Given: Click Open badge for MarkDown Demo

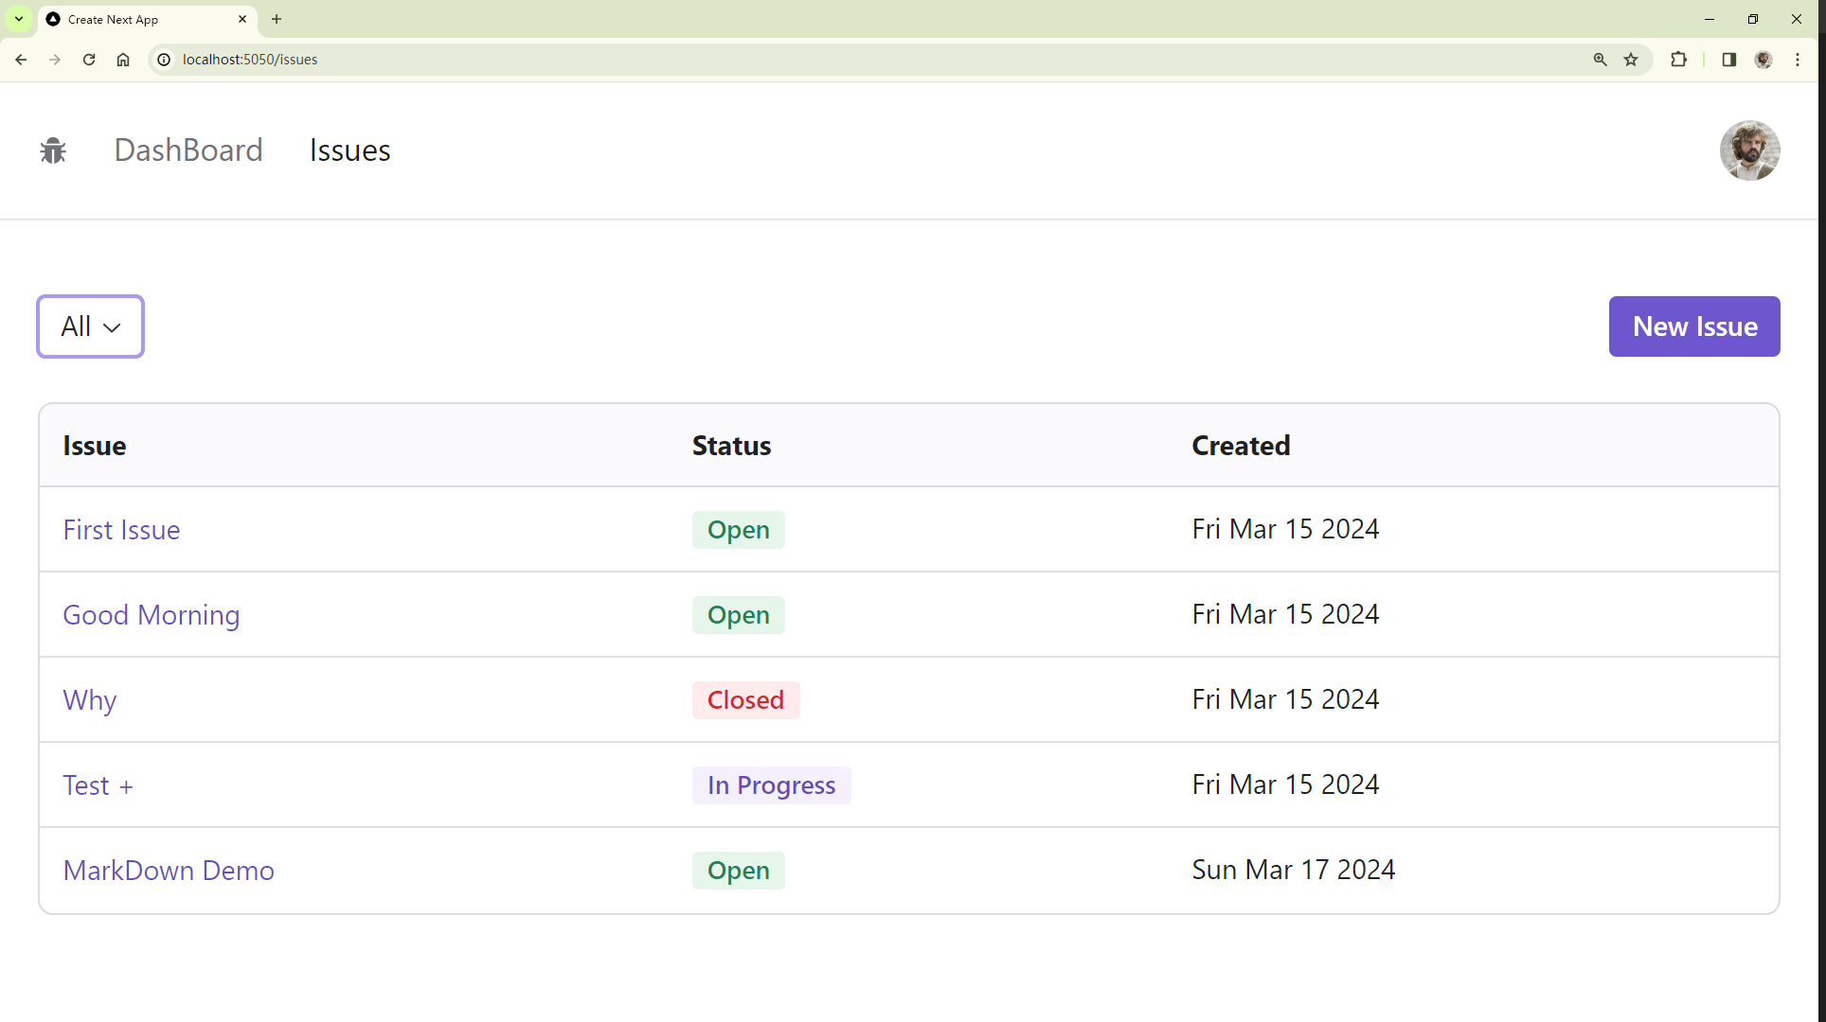Looking at the screenshot, I should (x=739, y=871).
